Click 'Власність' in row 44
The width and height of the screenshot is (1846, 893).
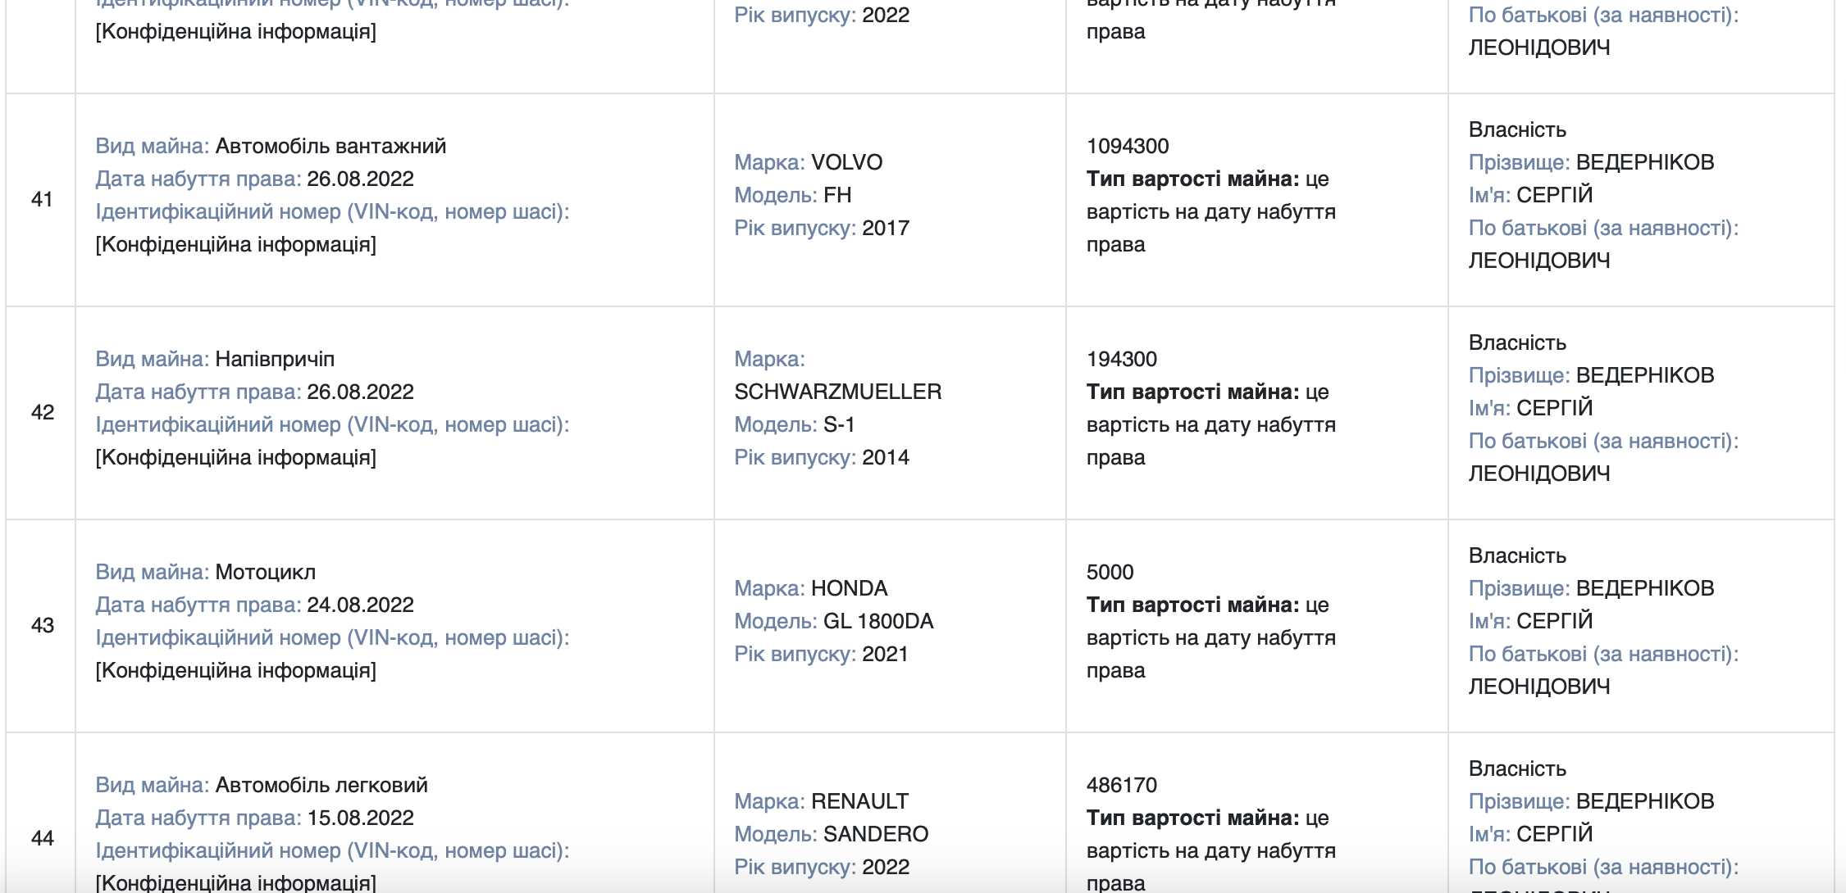coord(1517,768)
